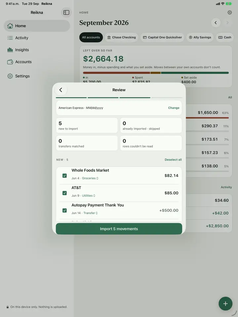Click the savings icon on Ally Savings
Screen dimensions: 238x317
click(190, 37)
